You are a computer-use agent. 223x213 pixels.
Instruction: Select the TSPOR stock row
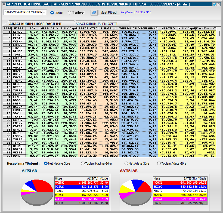pyautogui.click(x=110, y=143)
